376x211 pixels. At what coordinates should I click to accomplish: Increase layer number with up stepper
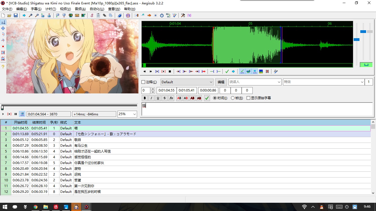click(x=153, y=89)
